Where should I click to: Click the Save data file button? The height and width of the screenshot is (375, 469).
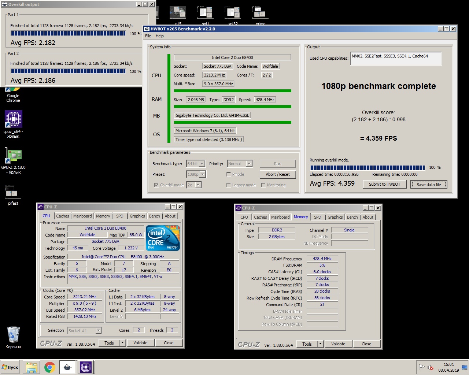pyautogui.click(x=429, y=184)
